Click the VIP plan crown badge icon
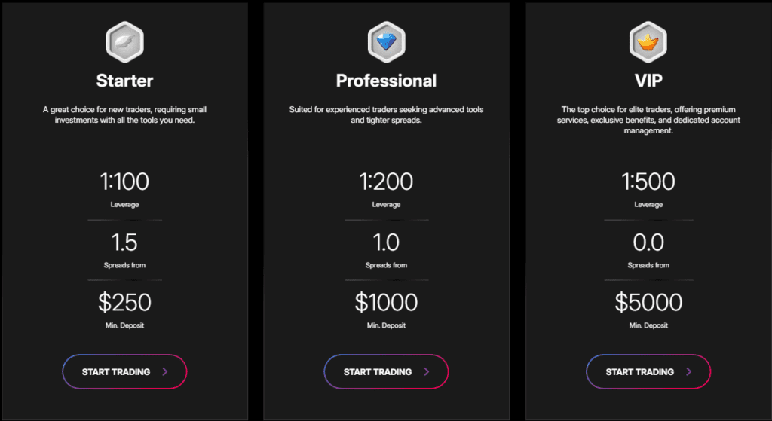This screenshot has width=772, height=421. tap(648, 42)
